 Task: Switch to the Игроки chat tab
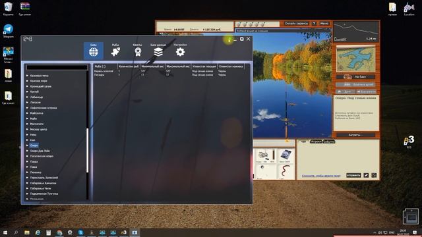click(316, 142)
